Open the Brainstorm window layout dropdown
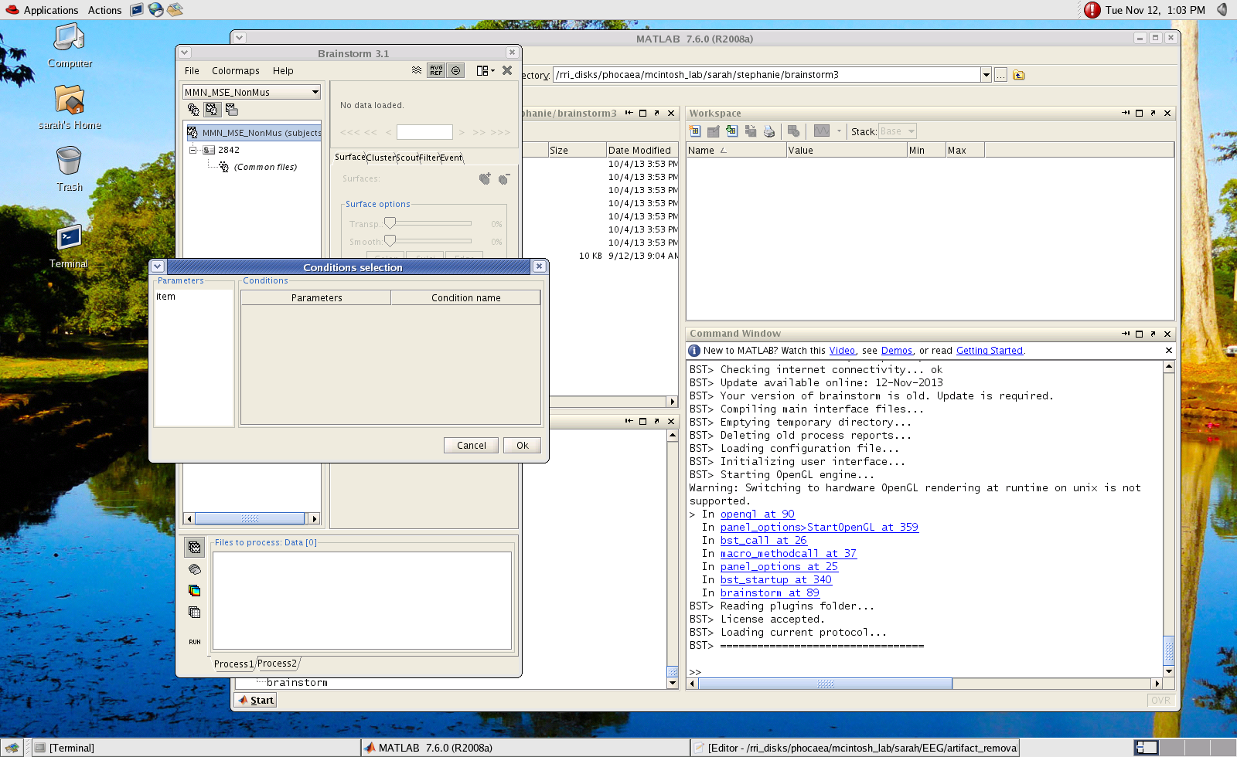This screenshot has height=757, width=1237. tap(486, 70)
